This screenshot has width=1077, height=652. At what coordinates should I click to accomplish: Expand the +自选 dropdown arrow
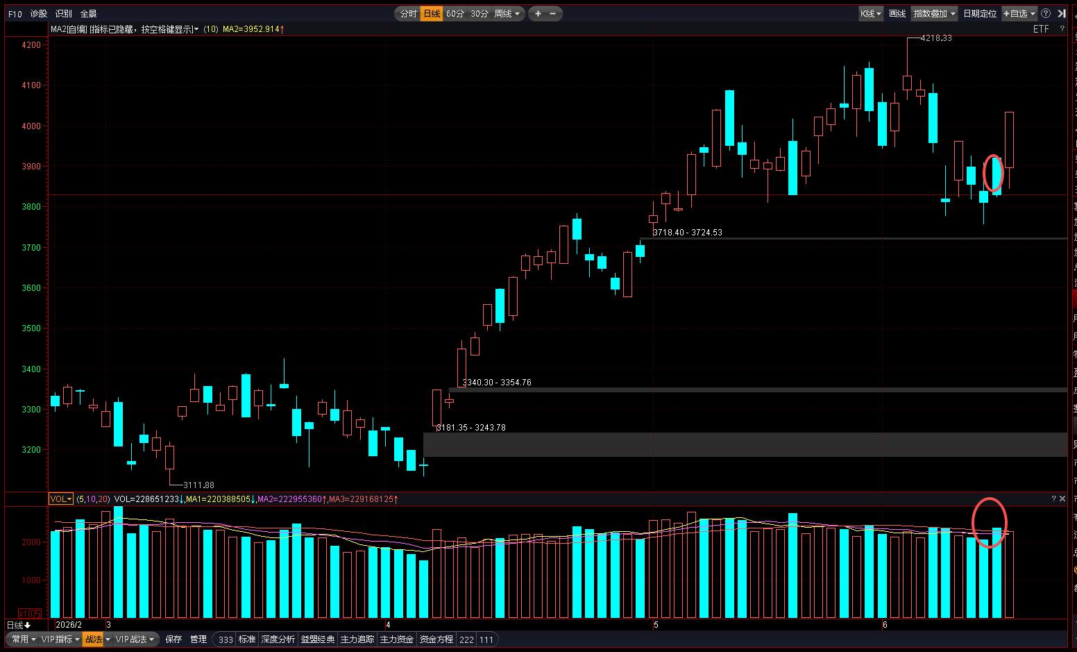click(1033, 14)
